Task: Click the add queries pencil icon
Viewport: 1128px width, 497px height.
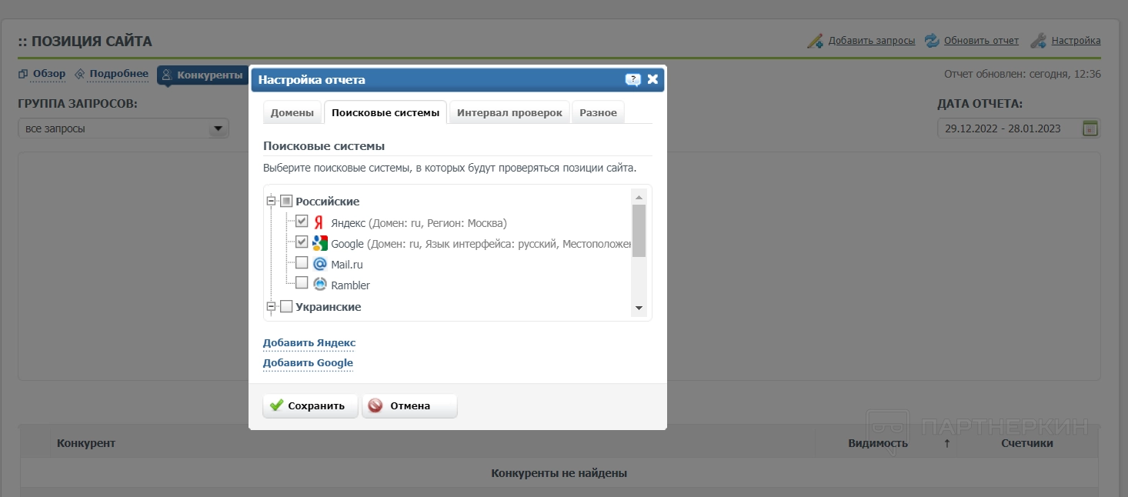Action: (x=815, y=41)
